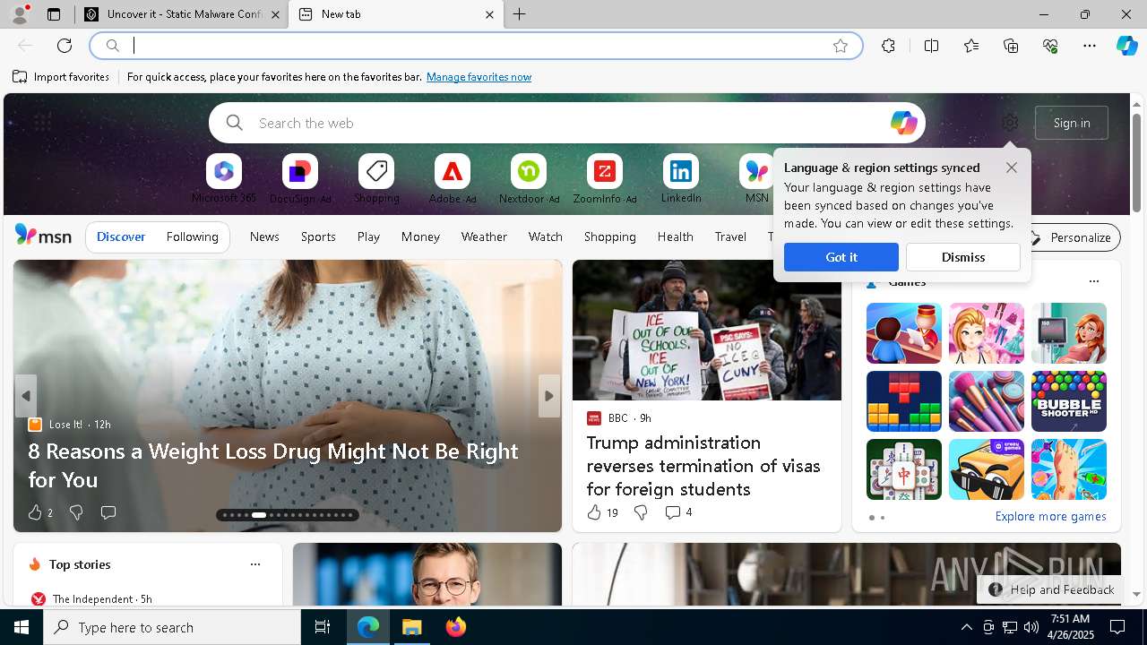Show next carousel story arrow
This screenshot has height=645, width=1147.
(549, 396)
